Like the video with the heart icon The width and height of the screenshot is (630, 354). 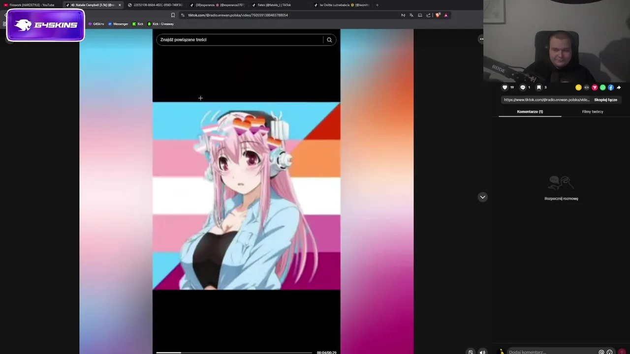[x=504, y=88]
